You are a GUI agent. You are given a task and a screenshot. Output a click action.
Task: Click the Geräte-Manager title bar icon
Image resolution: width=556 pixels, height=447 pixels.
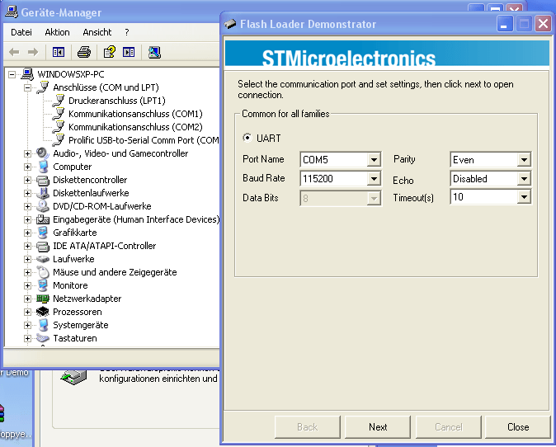pyautogui.click(x=12, y=12)
